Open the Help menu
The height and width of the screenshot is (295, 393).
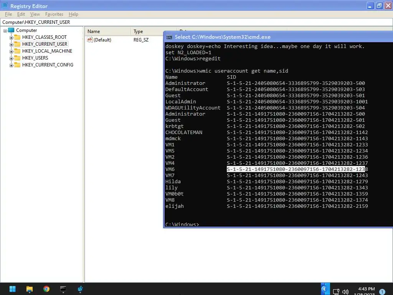pos(73,14)
